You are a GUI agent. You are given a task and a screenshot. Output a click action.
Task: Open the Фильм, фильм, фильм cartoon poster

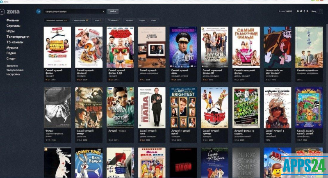click(x=152, y=163)
